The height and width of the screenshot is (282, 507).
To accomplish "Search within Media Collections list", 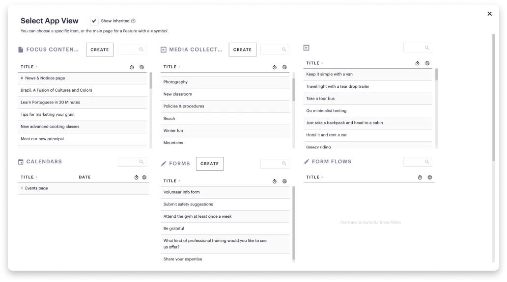I will (x=275, y=50).
